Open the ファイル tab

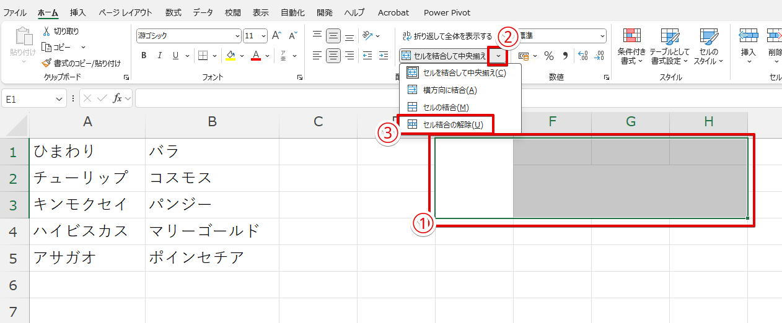coord(15,12)
